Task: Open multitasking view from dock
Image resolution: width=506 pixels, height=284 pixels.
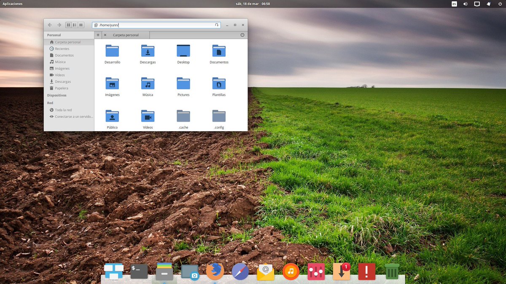Action: [114, 271]
